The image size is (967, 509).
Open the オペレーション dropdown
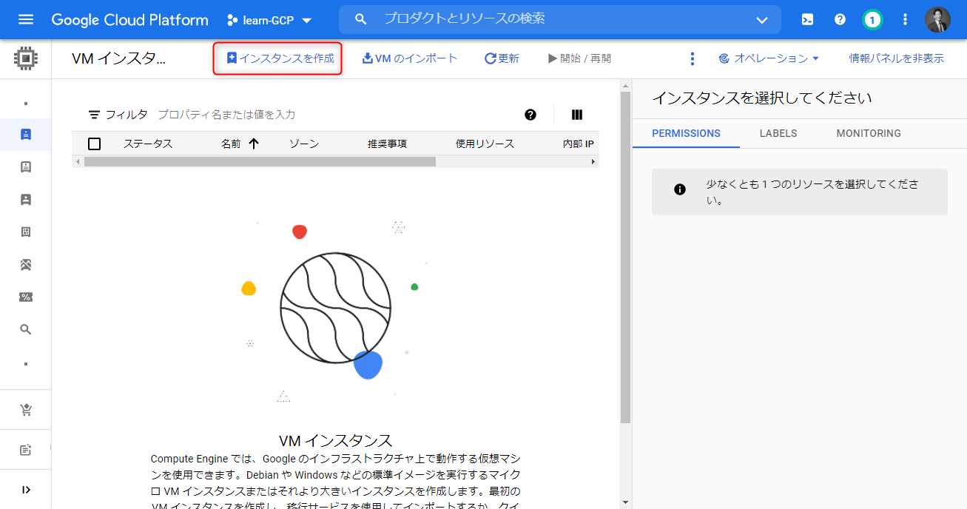[x=769, y=58]
